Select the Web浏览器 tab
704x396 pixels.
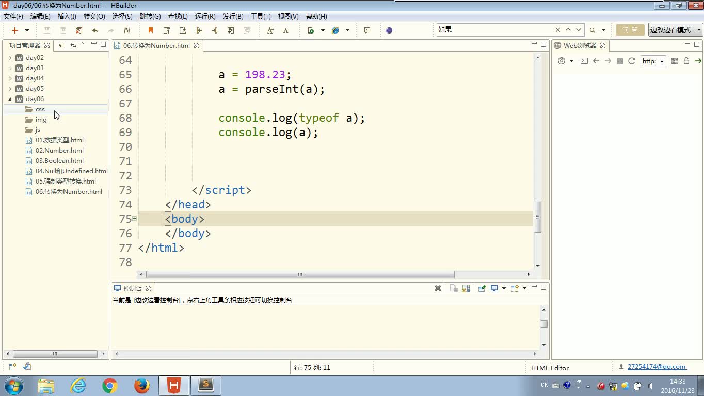click(x=579, y=45)
